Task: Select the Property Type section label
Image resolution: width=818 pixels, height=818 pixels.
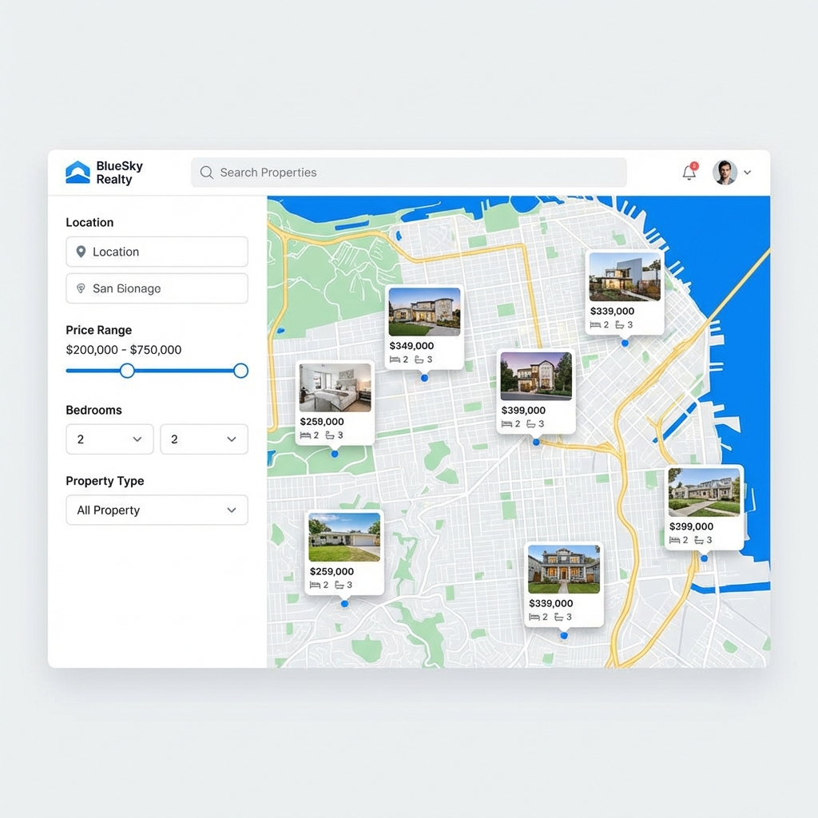Action: click(105, 481)
